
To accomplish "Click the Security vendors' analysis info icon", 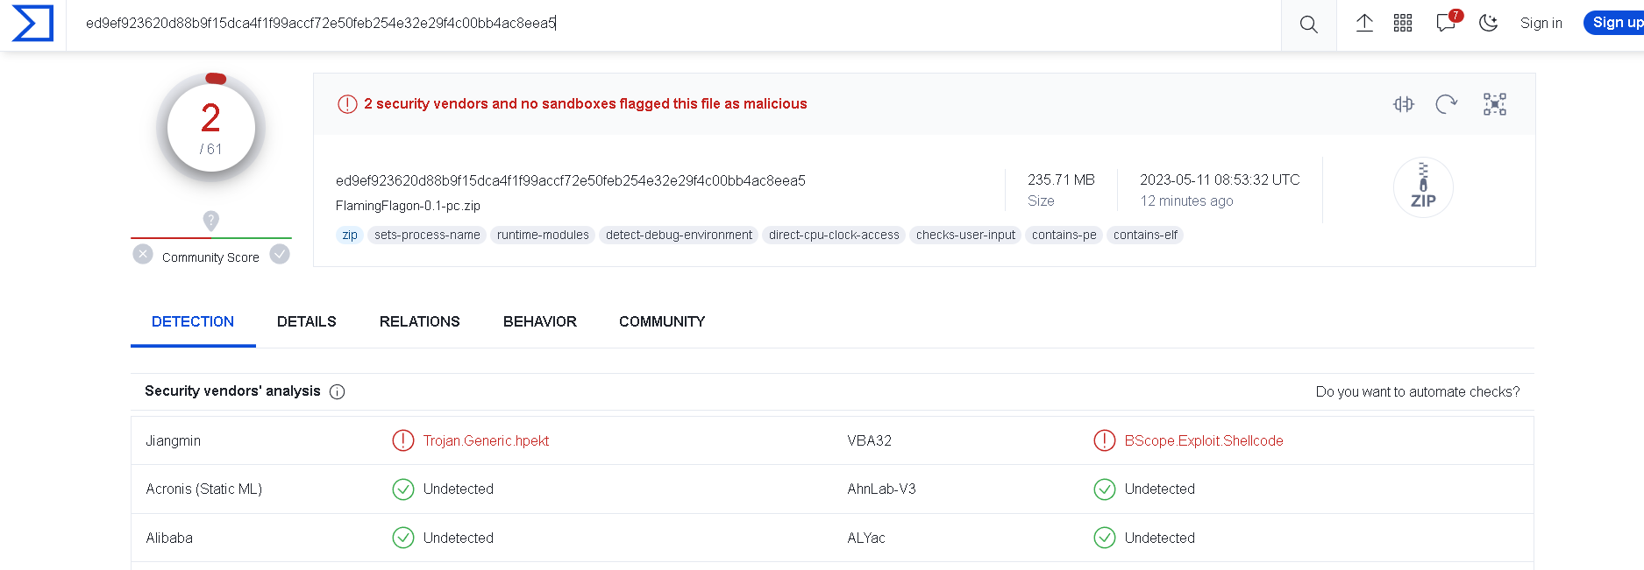I will [337, 392].
